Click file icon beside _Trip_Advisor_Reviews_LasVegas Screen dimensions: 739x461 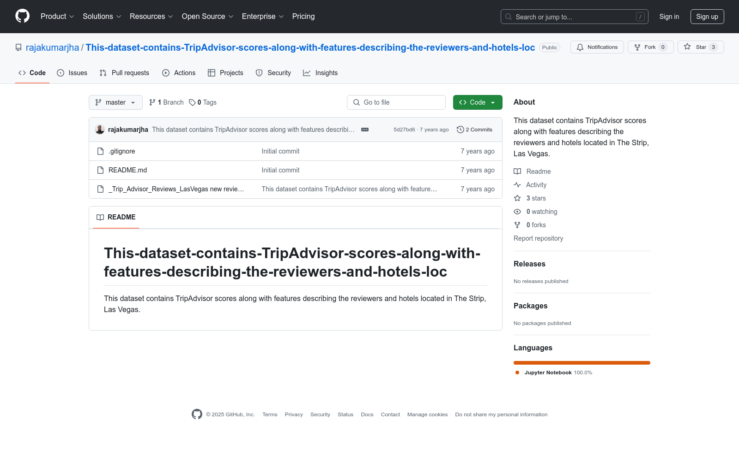coord(100,189)
